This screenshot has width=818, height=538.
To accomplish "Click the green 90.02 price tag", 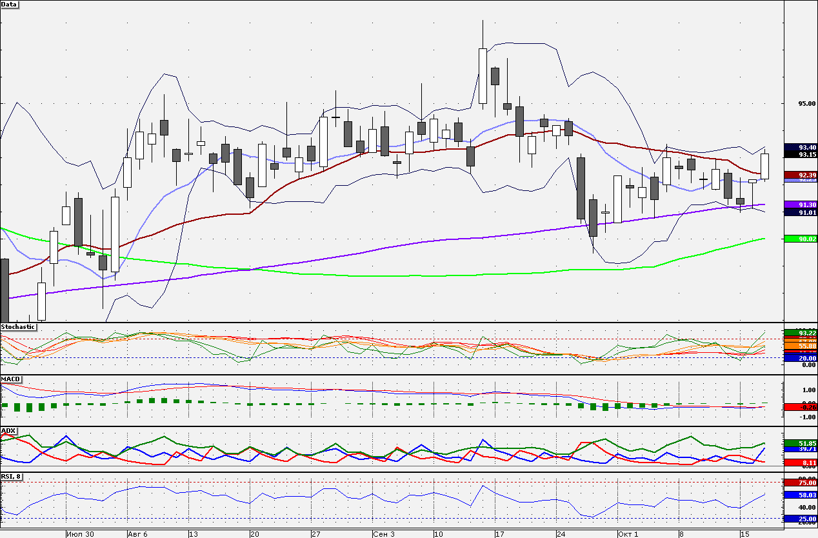I will [801, 239].
